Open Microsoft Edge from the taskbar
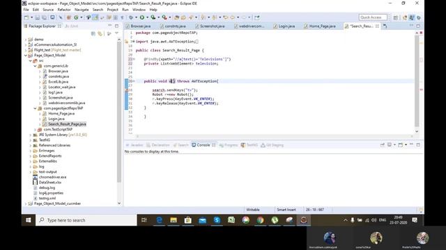Screen dimensions: 446x250 click(160, 220)
